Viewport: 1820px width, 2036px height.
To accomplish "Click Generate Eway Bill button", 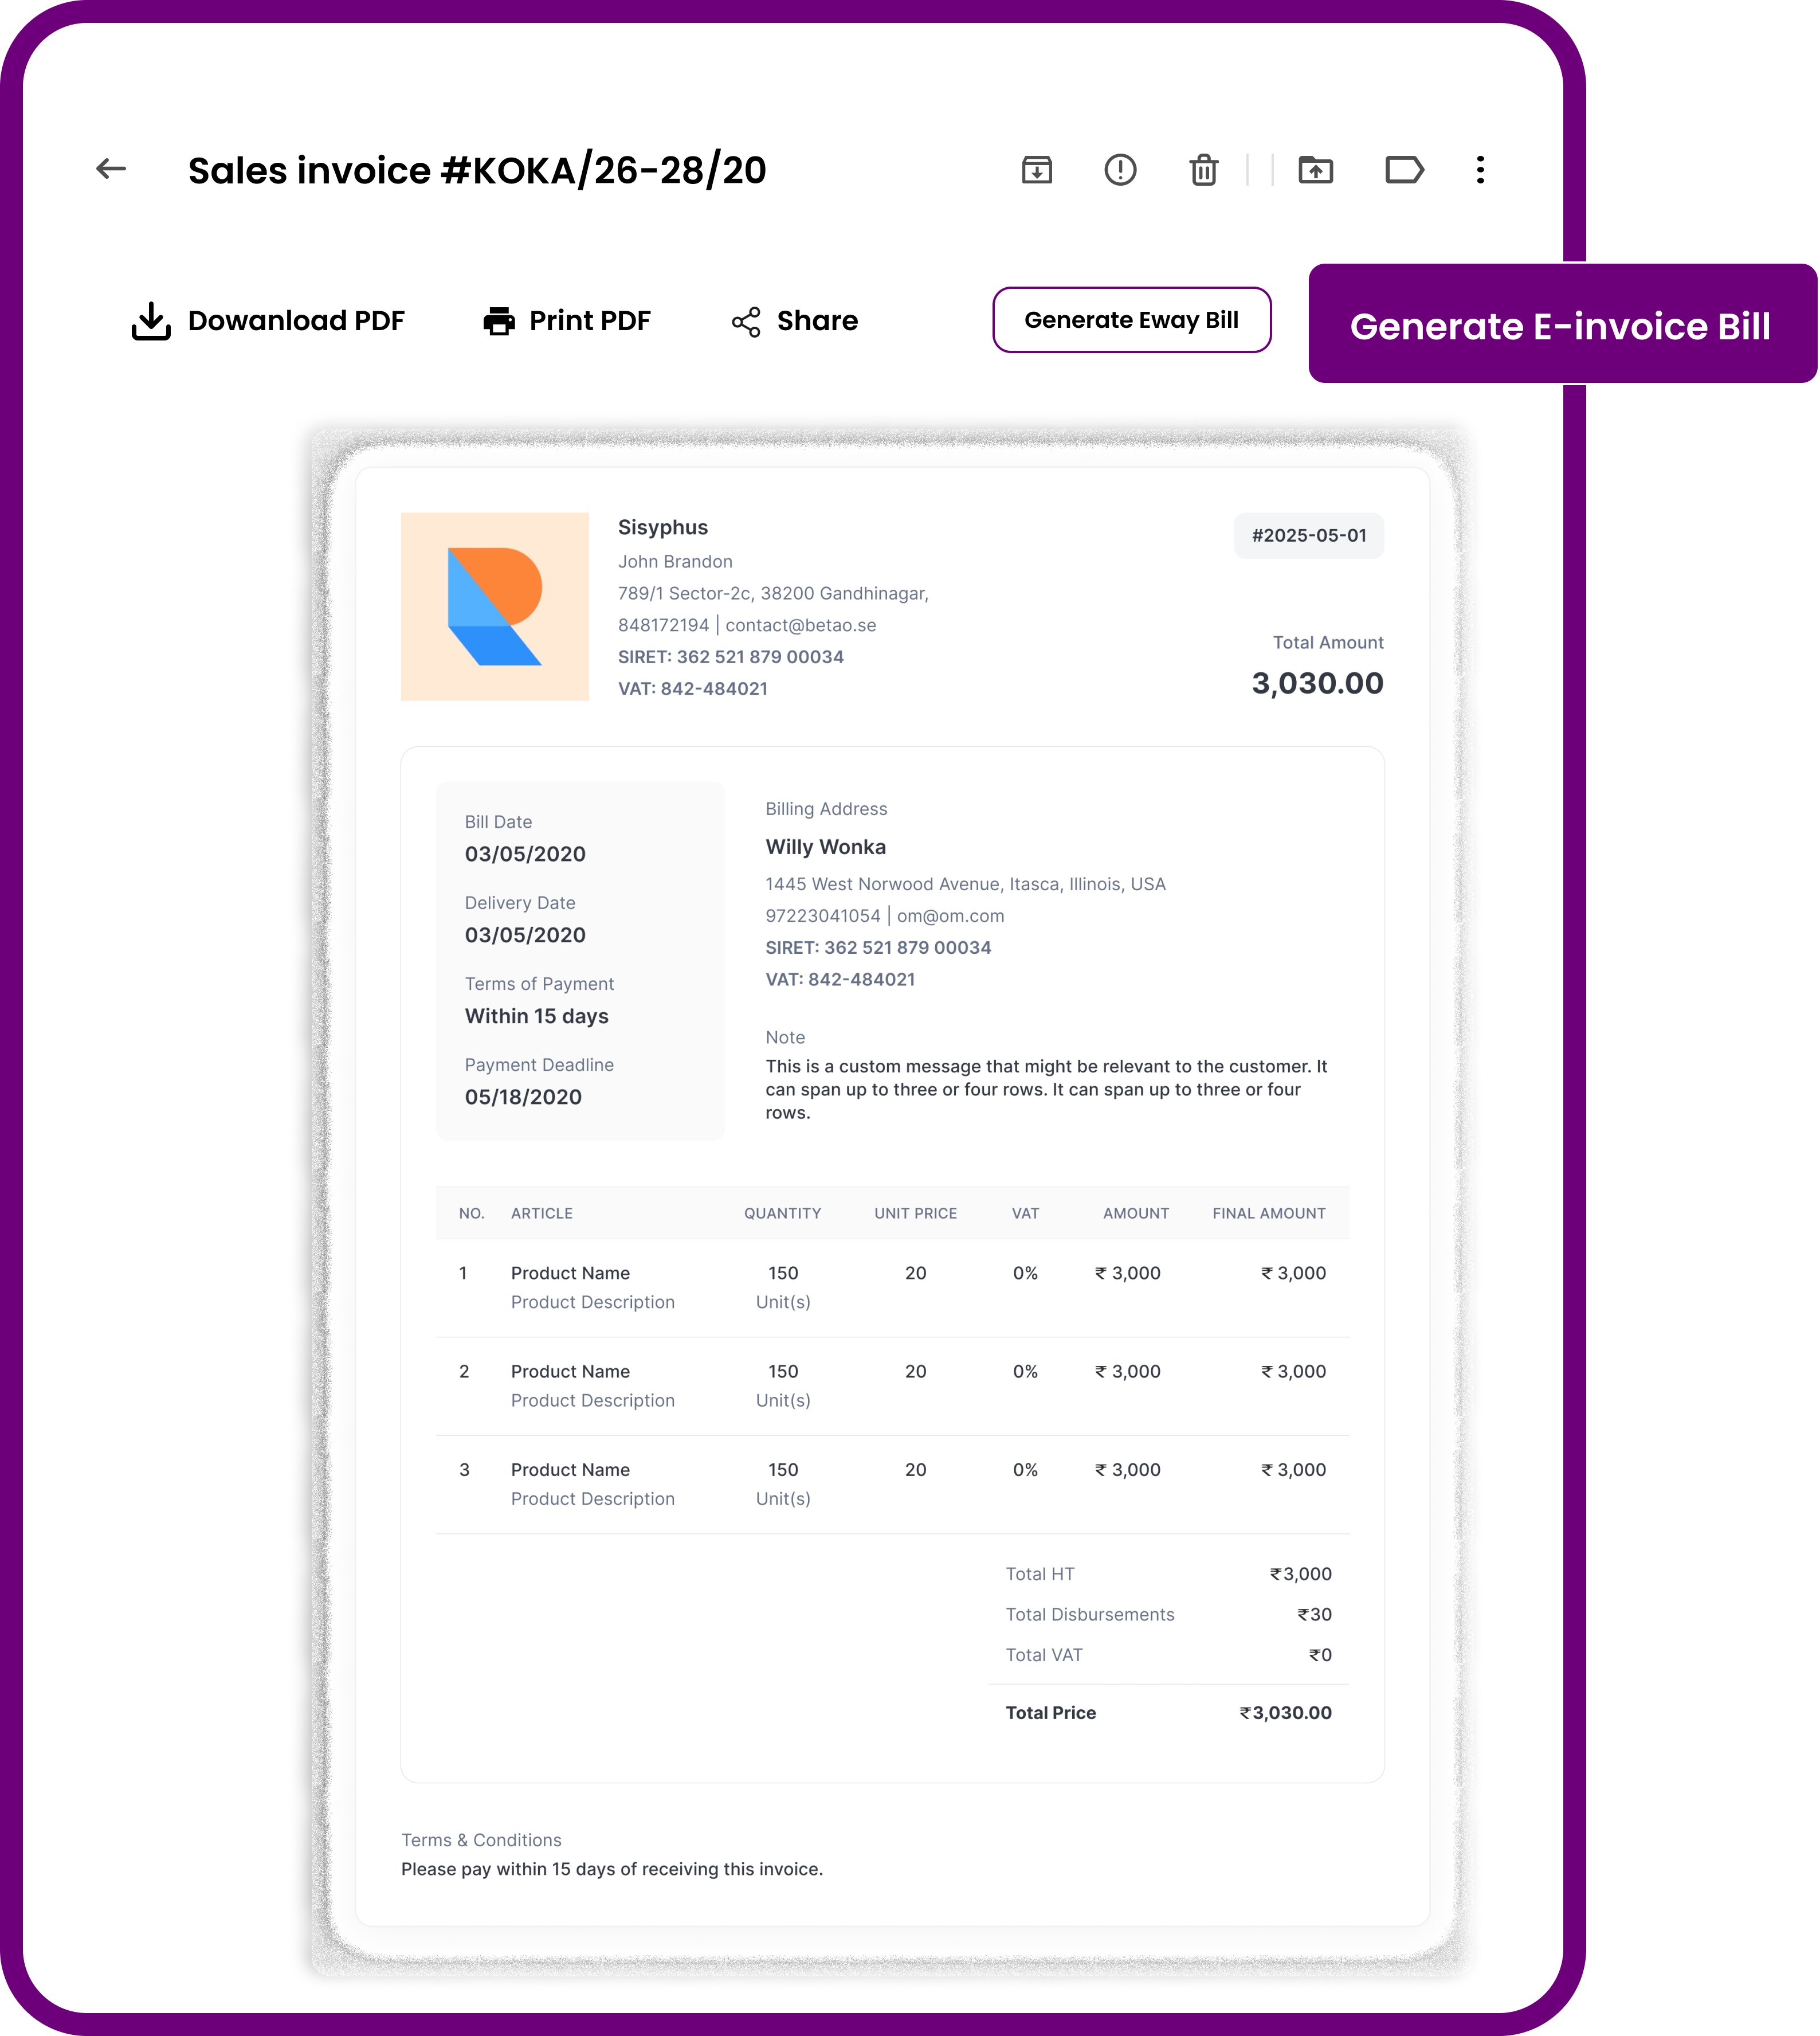I will point(1131,320).
